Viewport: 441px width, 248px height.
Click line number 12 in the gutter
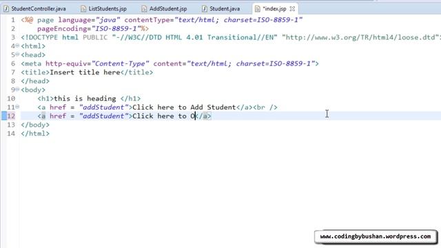[11, 116]
